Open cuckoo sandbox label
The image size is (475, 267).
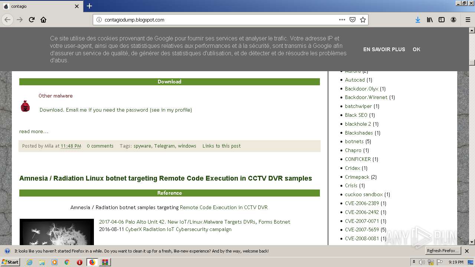pyautogui.click(x=364, y=194)
